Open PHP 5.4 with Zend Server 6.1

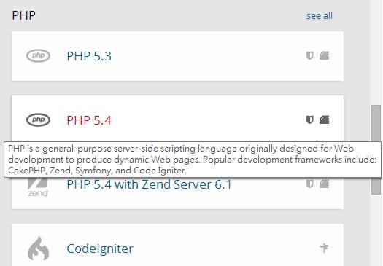click(149, 184)
